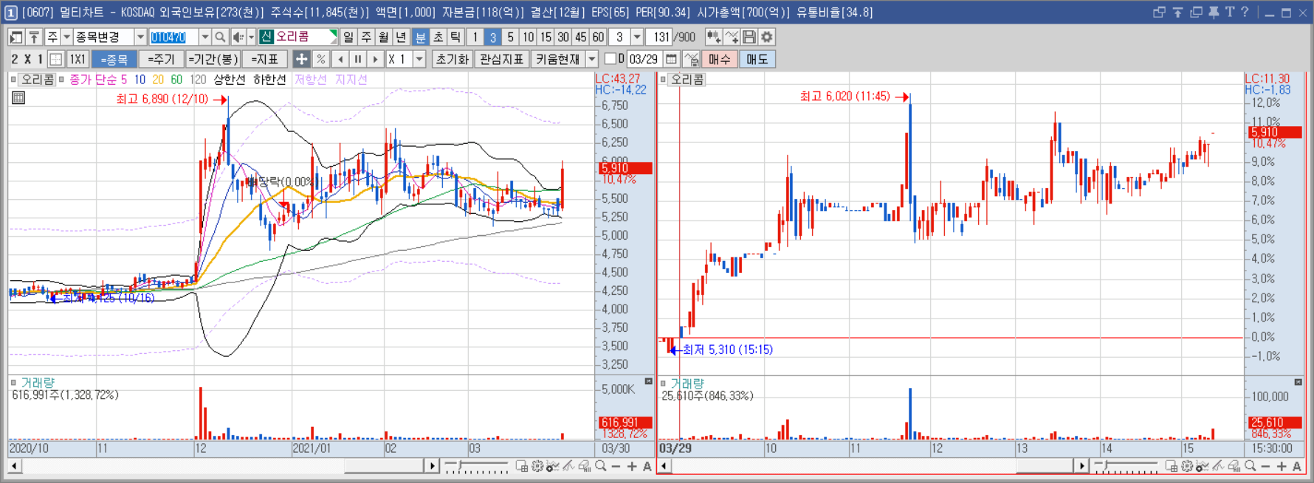Screen dimensions: 1314x483
Task: Click the data table icon in left chart
Action: (x=18, y=97)
